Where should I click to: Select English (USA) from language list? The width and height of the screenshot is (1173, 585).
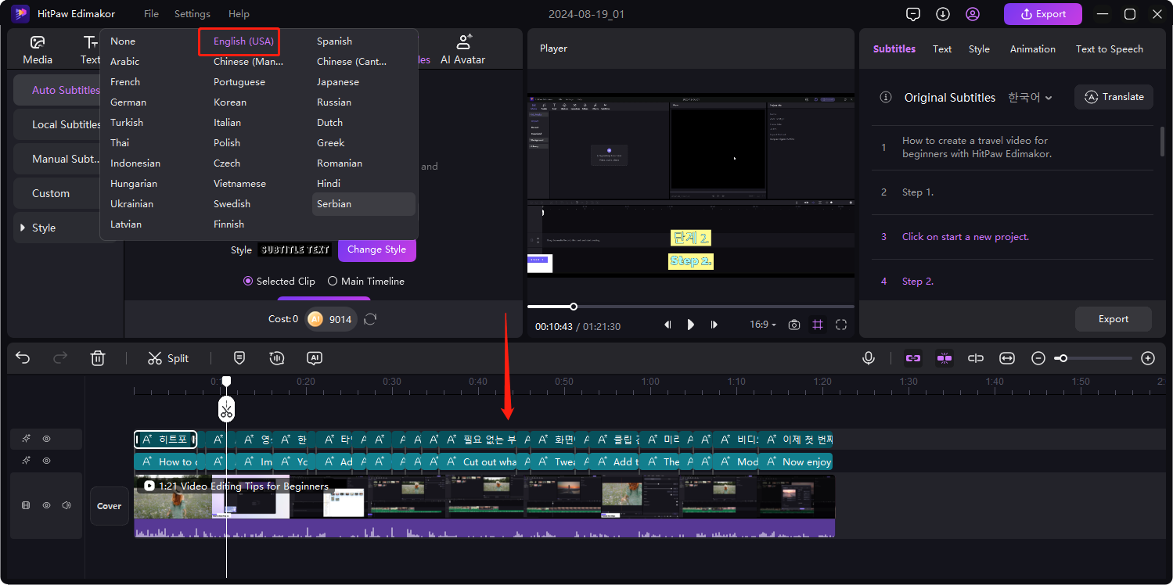[x=243, y=41]
